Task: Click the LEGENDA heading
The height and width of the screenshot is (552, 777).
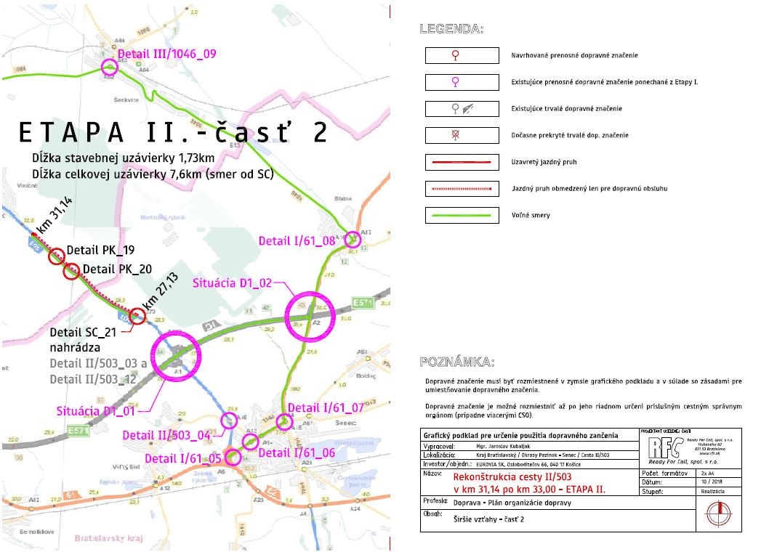Action: (451, 30)
